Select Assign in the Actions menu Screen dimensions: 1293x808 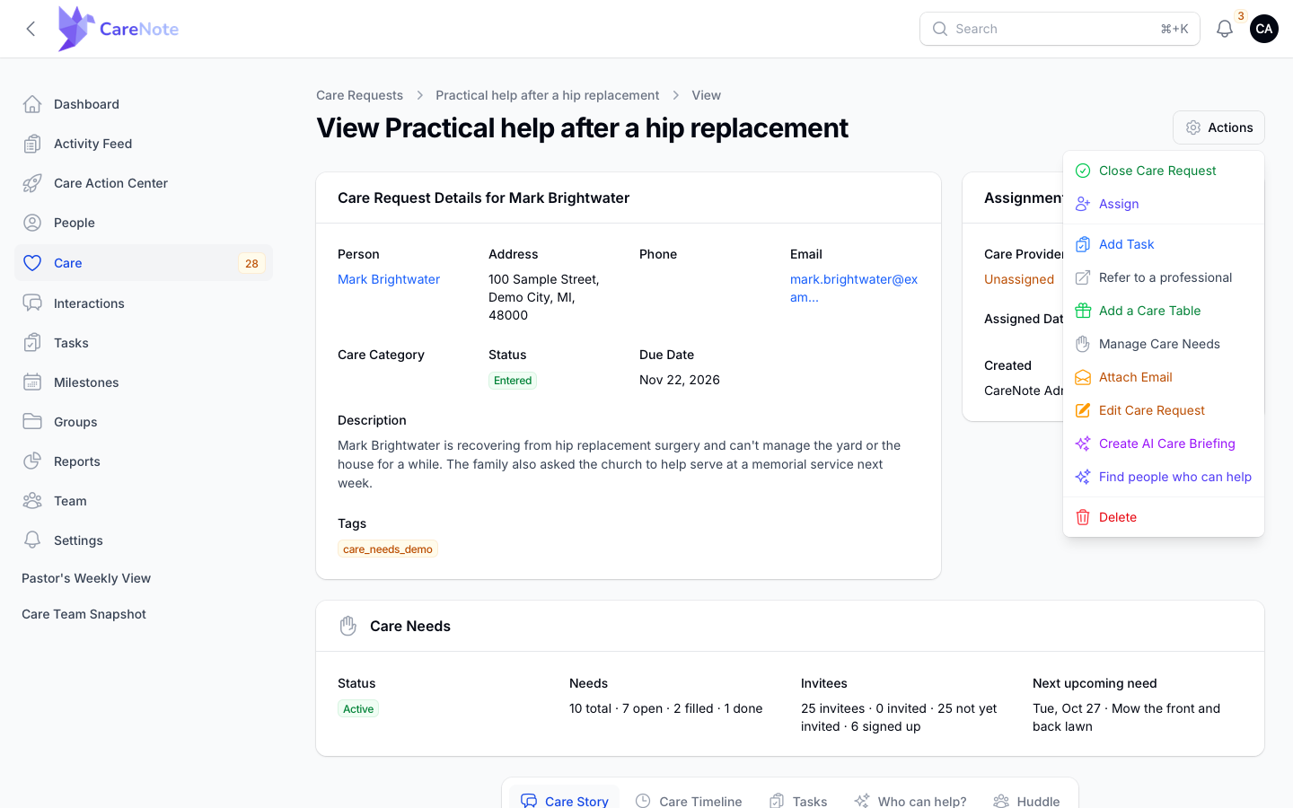coord(1164,204)
